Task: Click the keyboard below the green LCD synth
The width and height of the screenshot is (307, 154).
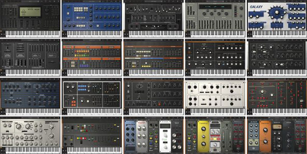Action: coord(33,34)
